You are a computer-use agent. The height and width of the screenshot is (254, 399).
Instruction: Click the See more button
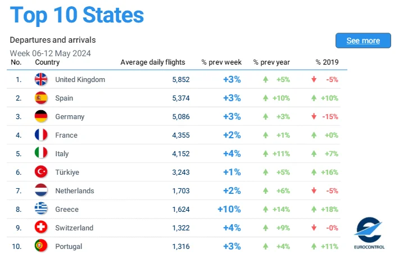363,40
